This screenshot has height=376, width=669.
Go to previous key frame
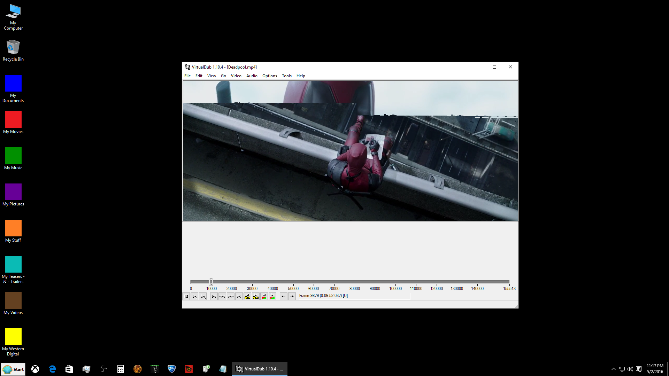click(x=247, y=297)
